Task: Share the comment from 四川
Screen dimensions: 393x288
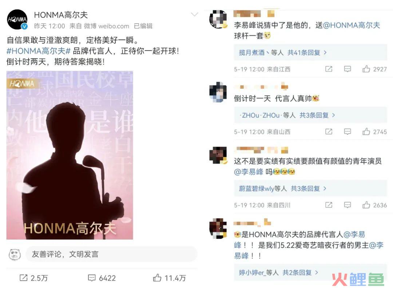Action: [329, 205]
